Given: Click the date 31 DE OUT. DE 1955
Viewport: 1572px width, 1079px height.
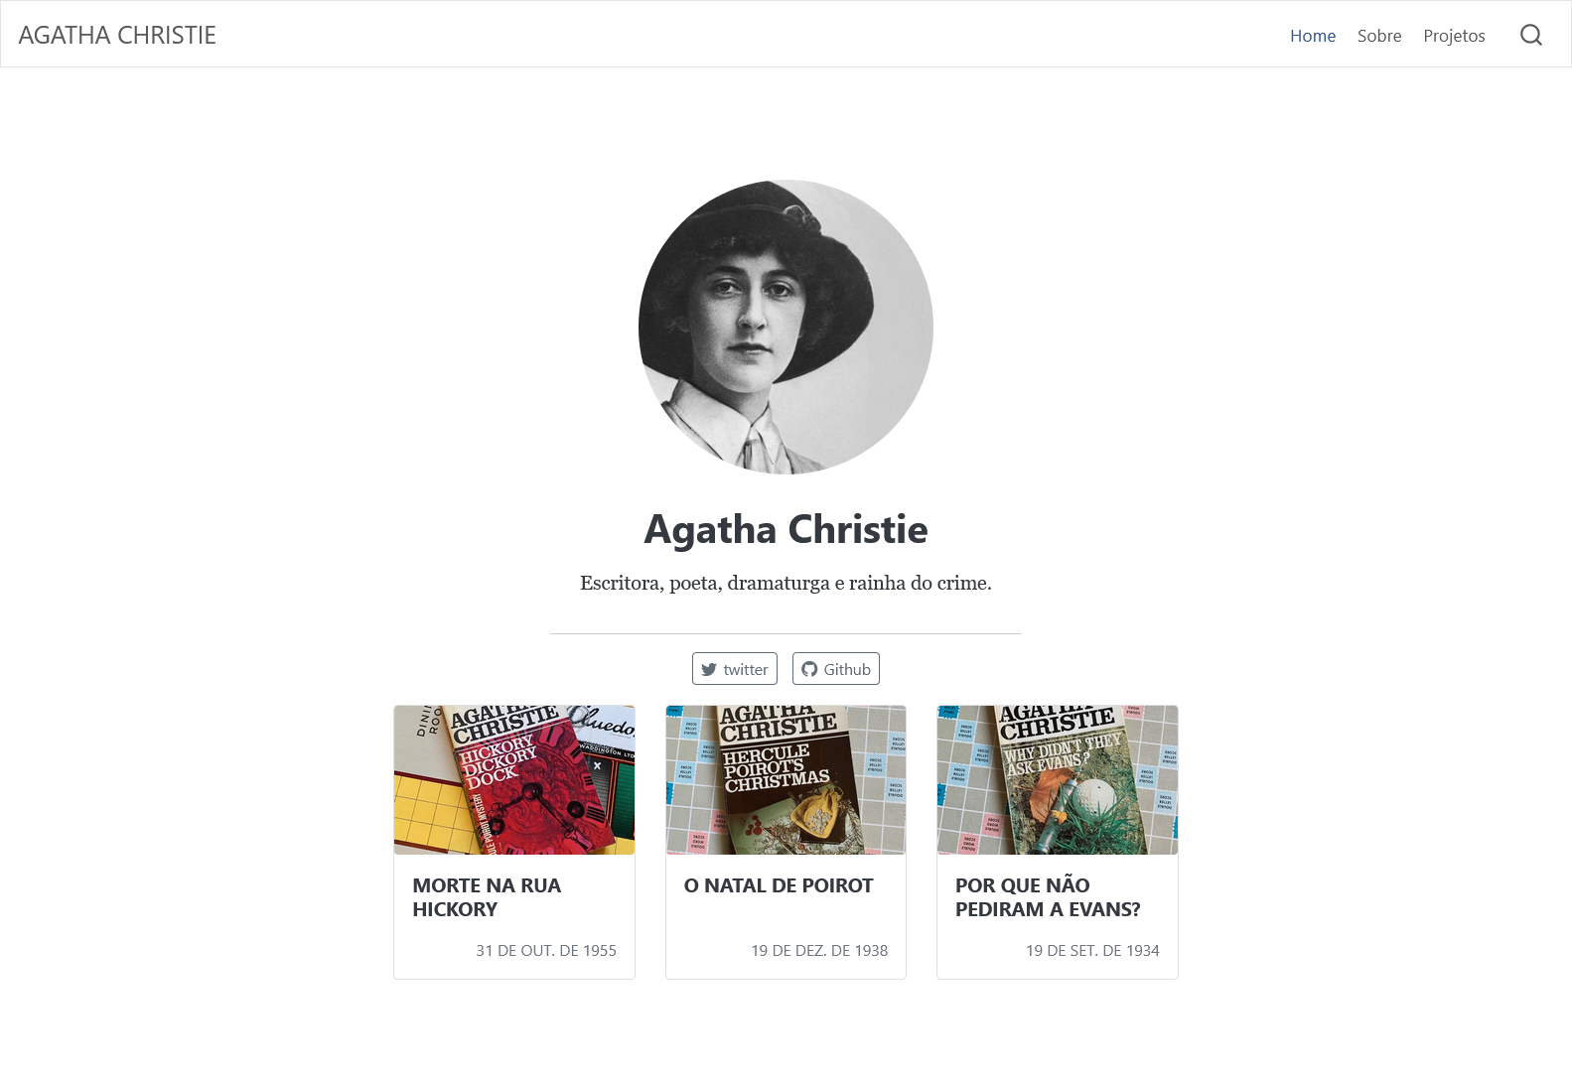Looking at the screenshot, I should click(546, 951).
